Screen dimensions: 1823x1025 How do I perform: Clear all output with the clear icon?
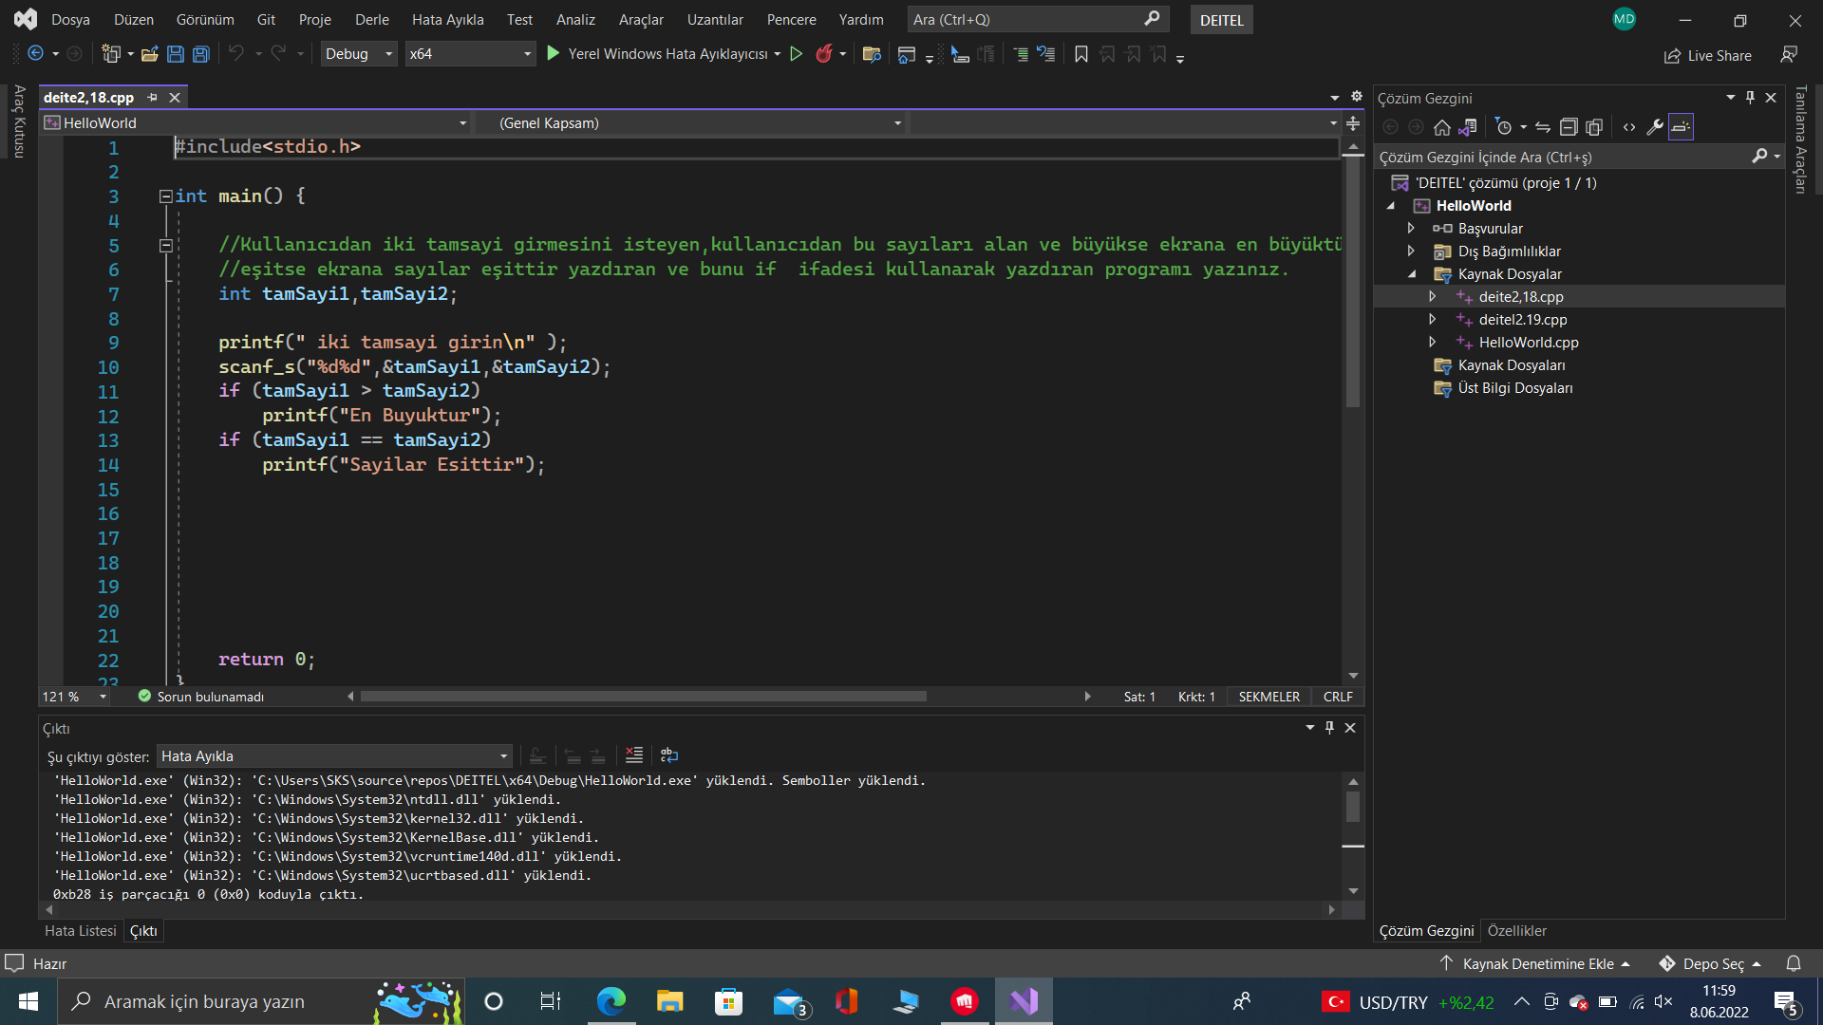pos(633,755)
